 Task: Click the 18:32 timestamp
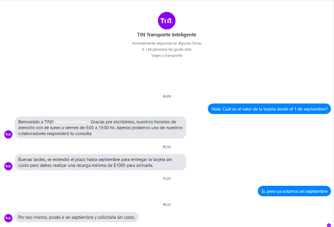167,205
